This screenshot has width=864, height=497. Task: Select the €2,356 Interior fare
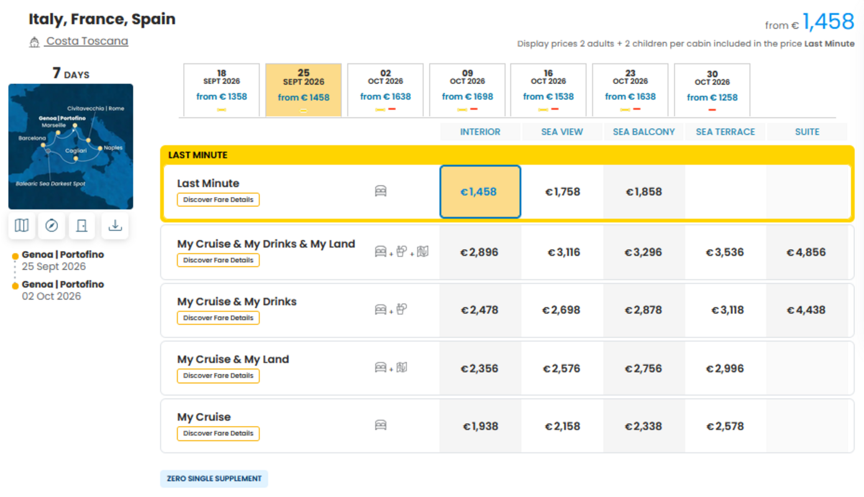(480, 368)
